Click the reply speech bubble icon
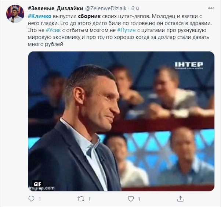The image size is (221, 207). (31, 199)
